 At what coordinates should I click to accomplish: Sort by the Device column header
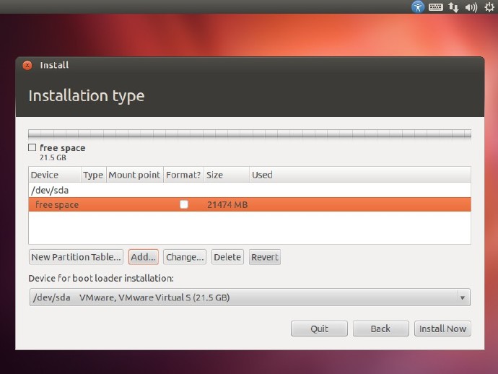coord(55,175)
